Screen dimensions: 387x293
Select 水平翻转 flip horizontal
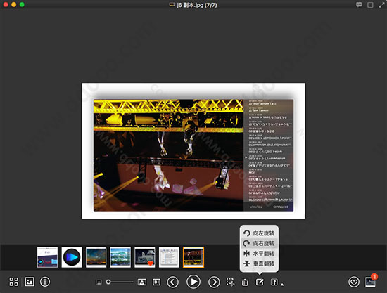259,254
